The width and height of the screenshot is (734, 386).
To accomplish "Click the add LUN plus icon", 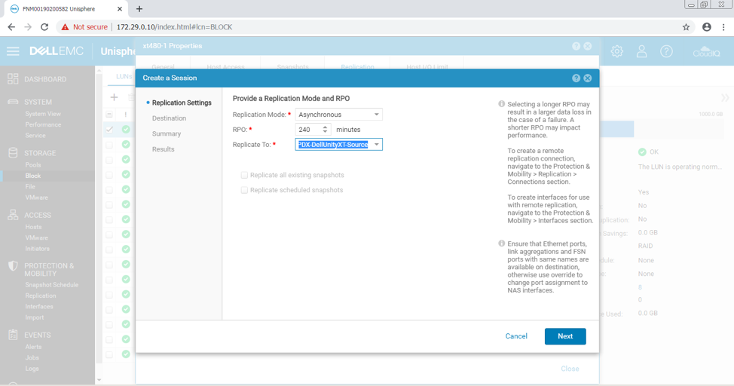I will coord(114,96).
